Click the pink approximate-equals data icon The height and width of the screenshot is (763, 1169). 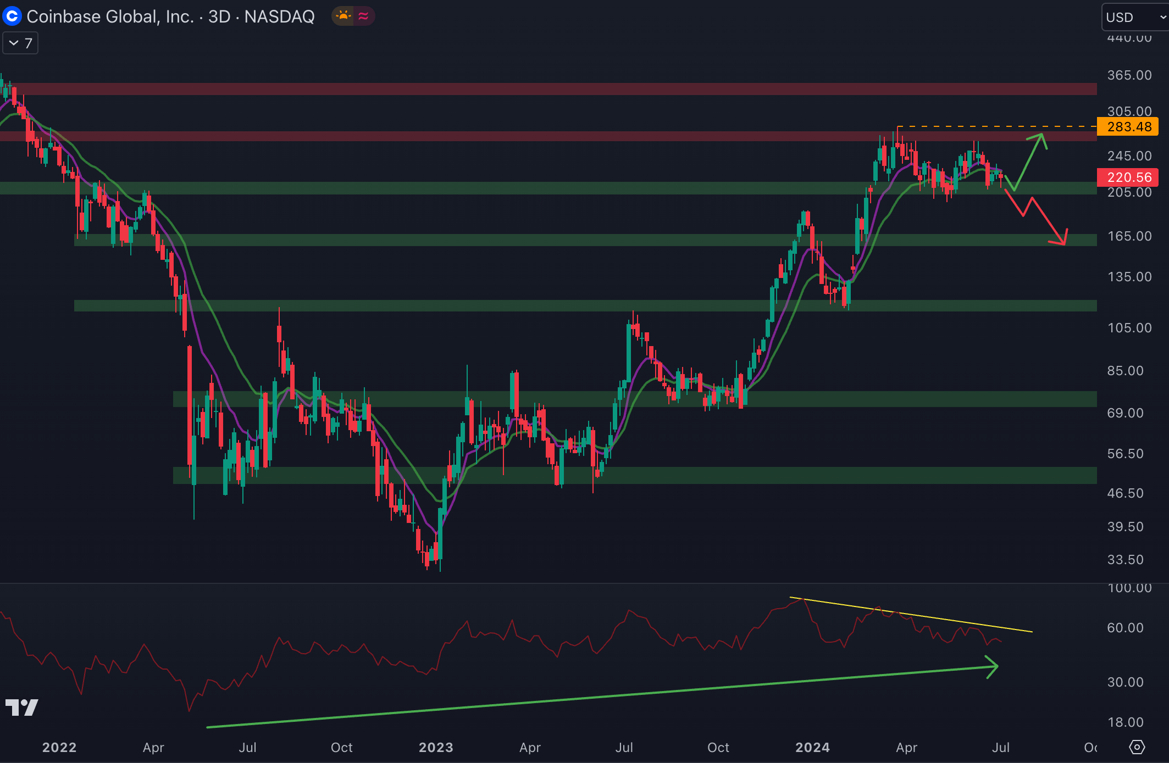[x=363, y=16]
